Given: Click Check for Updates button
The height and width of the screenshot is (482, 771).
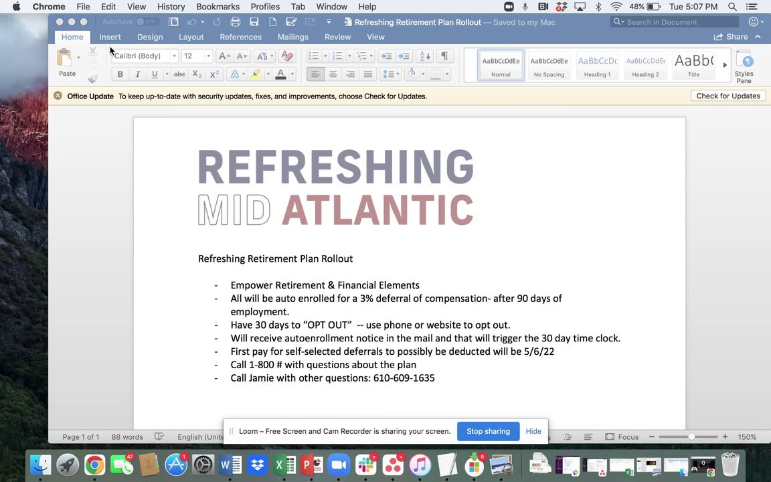Looking at the screenshot, I should point(728,96).
